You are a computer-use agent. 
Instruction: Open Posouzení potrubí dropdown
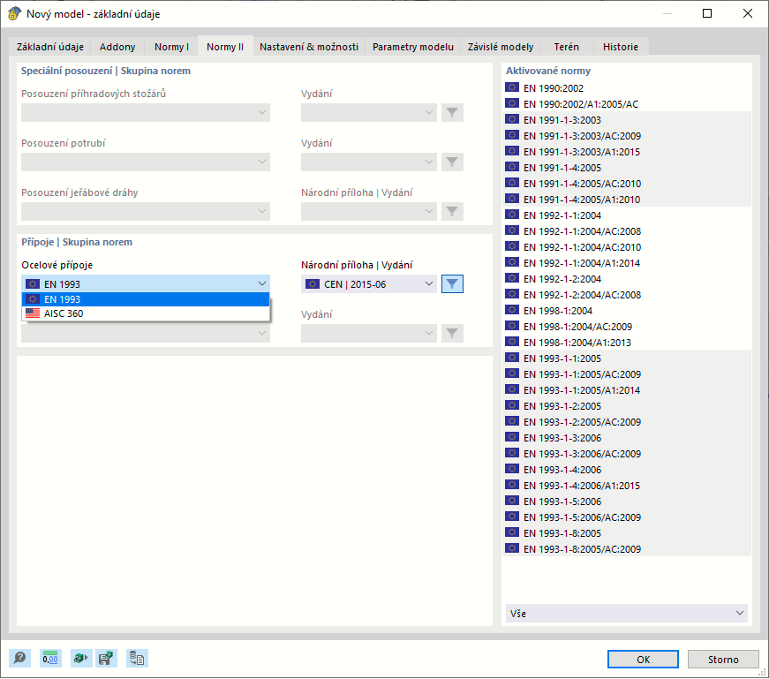[x=146, y=162]
